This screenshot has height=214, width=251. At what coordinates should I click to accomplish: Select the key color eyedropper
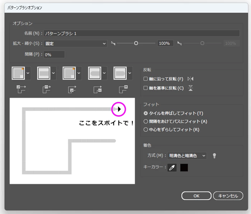coord(172,168)
